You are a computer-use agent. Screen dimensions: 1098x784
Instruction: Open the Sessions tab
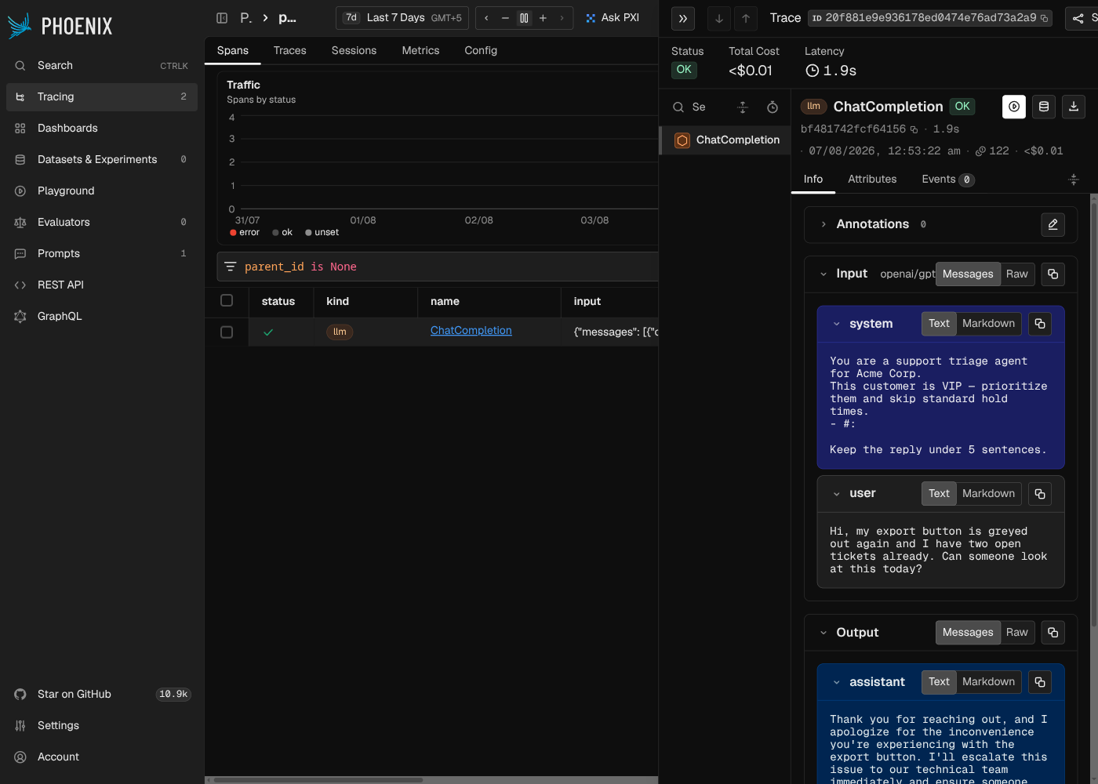[354, 50]
